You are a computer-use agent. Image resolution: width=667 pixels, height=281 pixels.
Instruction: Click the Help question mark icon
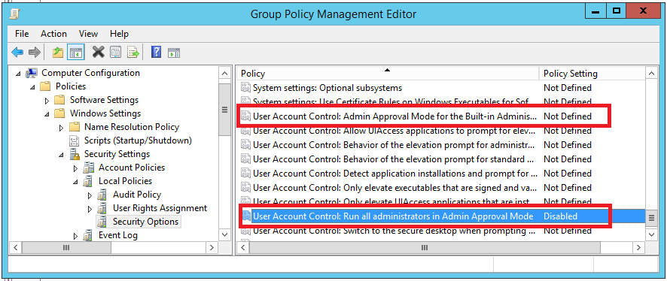[157, 53]
